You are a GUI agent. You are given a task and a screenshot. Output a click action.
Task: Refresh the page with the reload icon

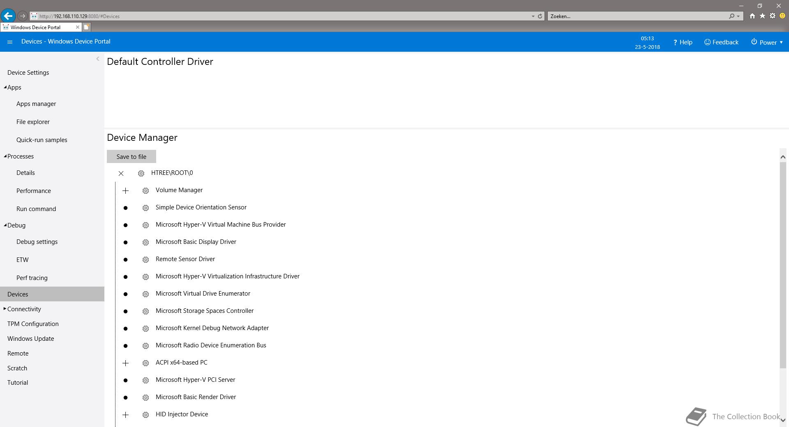point(540,16)
